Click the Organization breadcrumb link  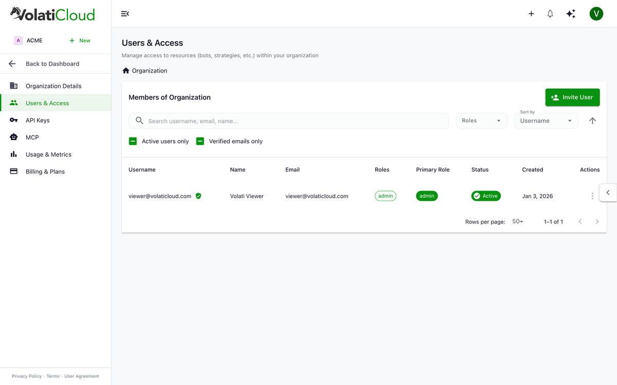(150, 71)
